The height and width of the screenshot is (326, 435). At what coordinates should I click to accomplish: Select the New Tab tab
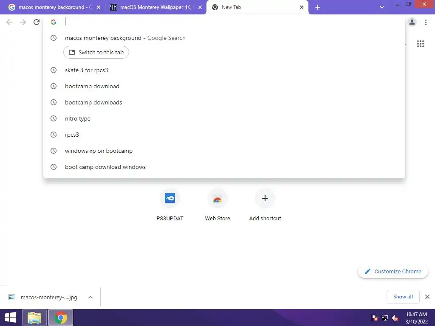click(x=257, y=7)
